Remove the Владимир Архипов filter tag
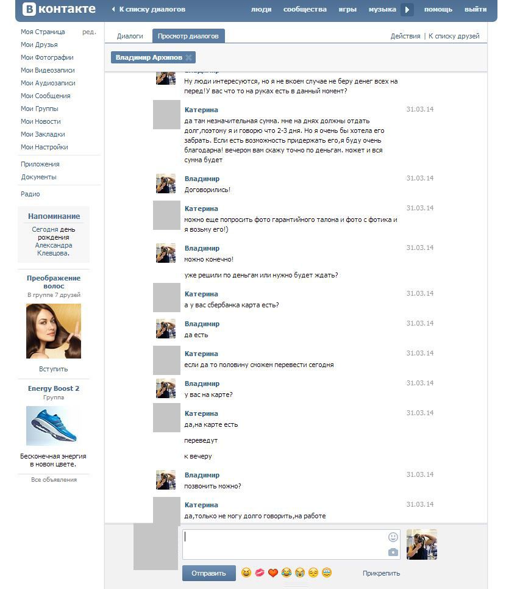The image size is (506, 589). click(x=189, y=58)
